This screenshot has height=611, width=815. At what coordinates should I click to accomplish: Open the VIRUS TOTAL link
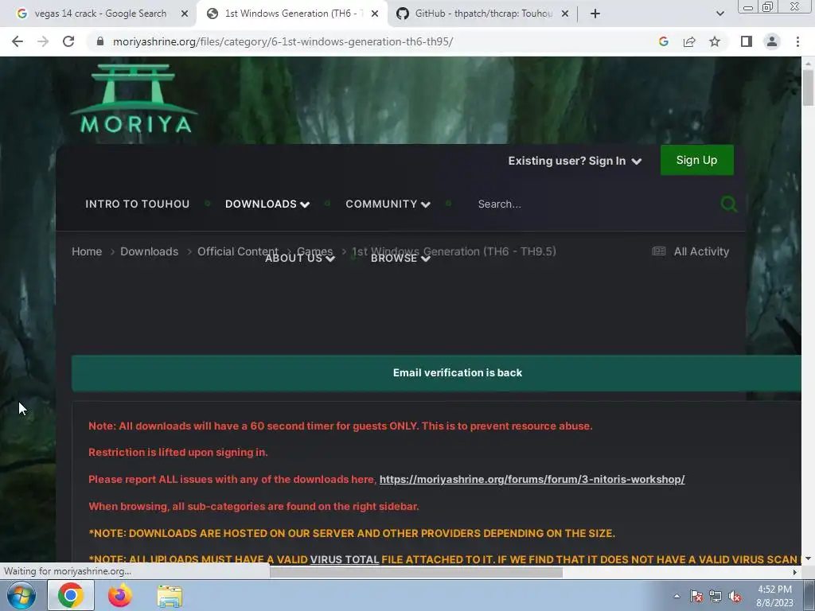tap(344, 559)
